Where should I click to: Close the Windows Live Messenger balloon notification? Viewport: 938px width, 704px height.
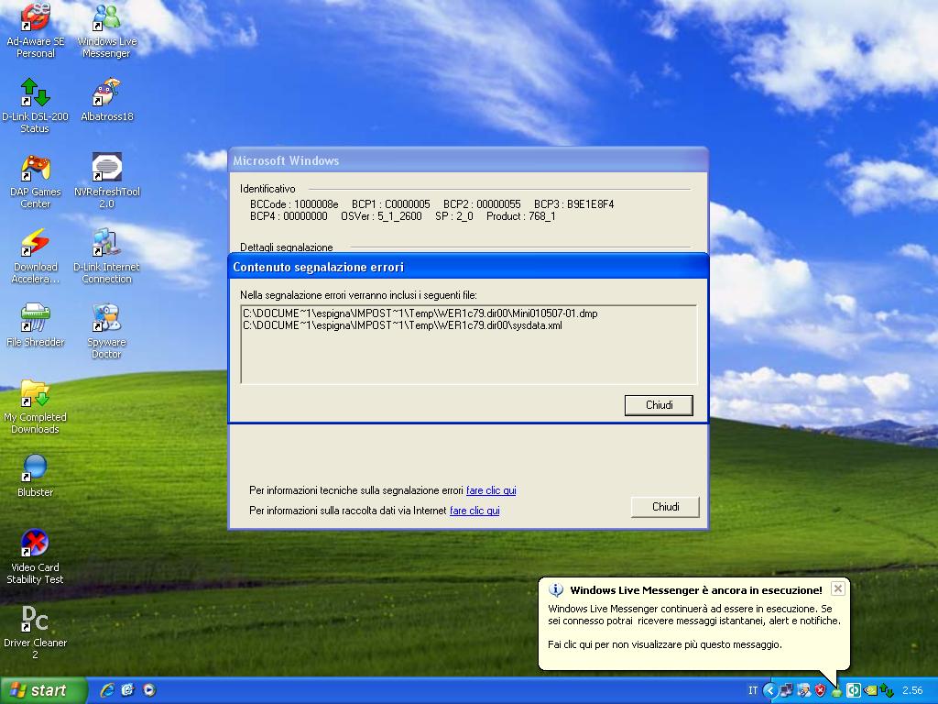pos(838,588)
